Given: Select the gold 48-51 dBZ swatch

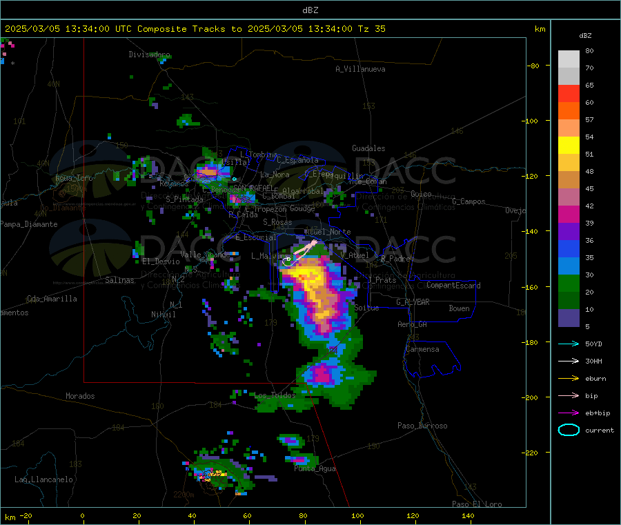Looking at the screenshot, I should (x=569, y=162).
